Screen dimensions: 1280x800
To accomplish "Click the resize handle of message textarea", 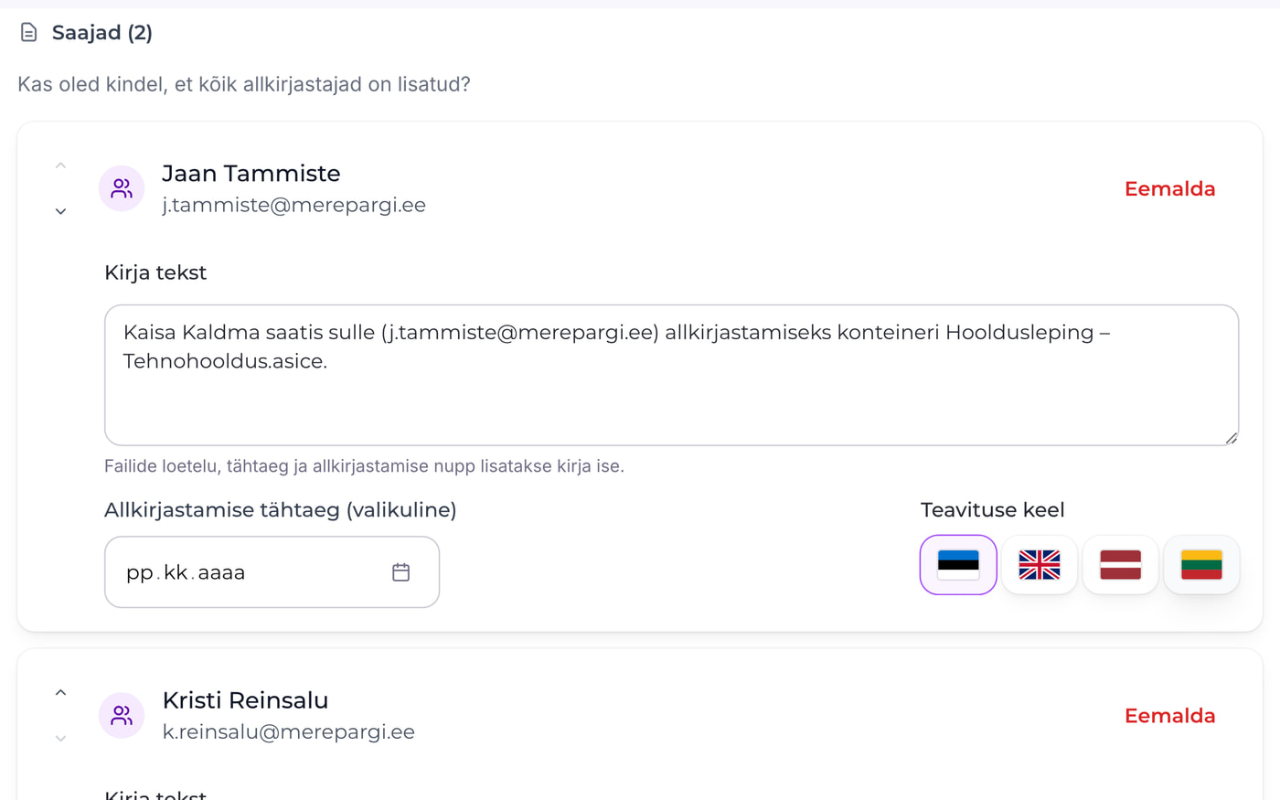I will (1231, 438).
